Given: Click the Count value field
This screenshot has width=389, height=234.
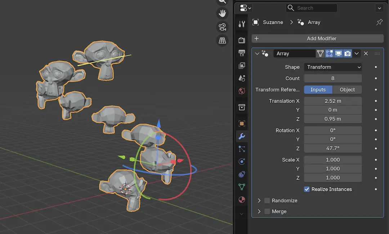Looking at the screenshot, I should (x=333, y=78).
